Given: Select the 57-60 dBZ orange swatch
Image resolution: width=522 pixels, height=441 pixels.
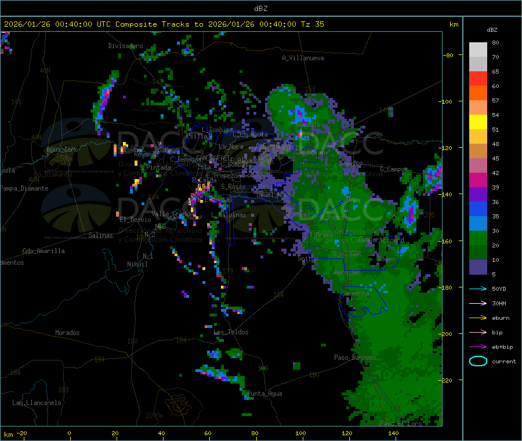Looking at the screenshot, I should pos(478,93).
